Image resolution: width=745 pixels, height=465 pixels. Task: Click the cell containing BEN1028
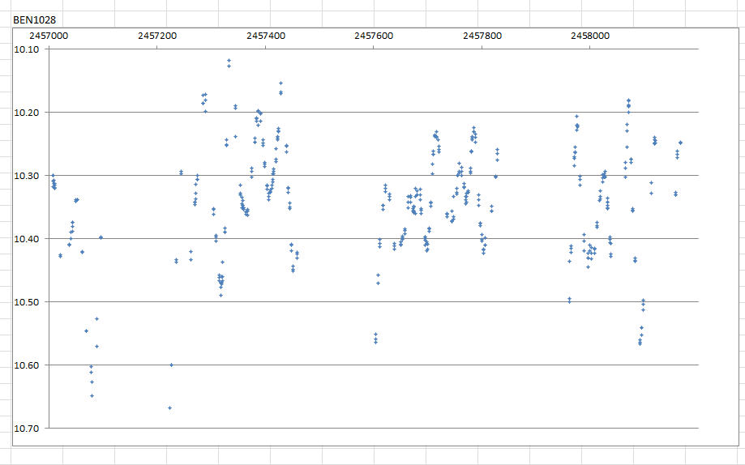[x=28, y=19]
